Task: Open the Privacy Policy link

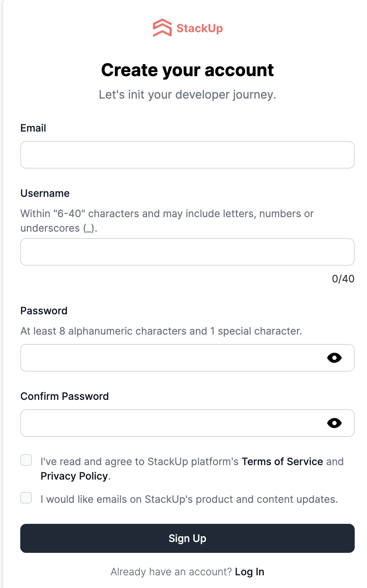Action: [x=74, y=476]
